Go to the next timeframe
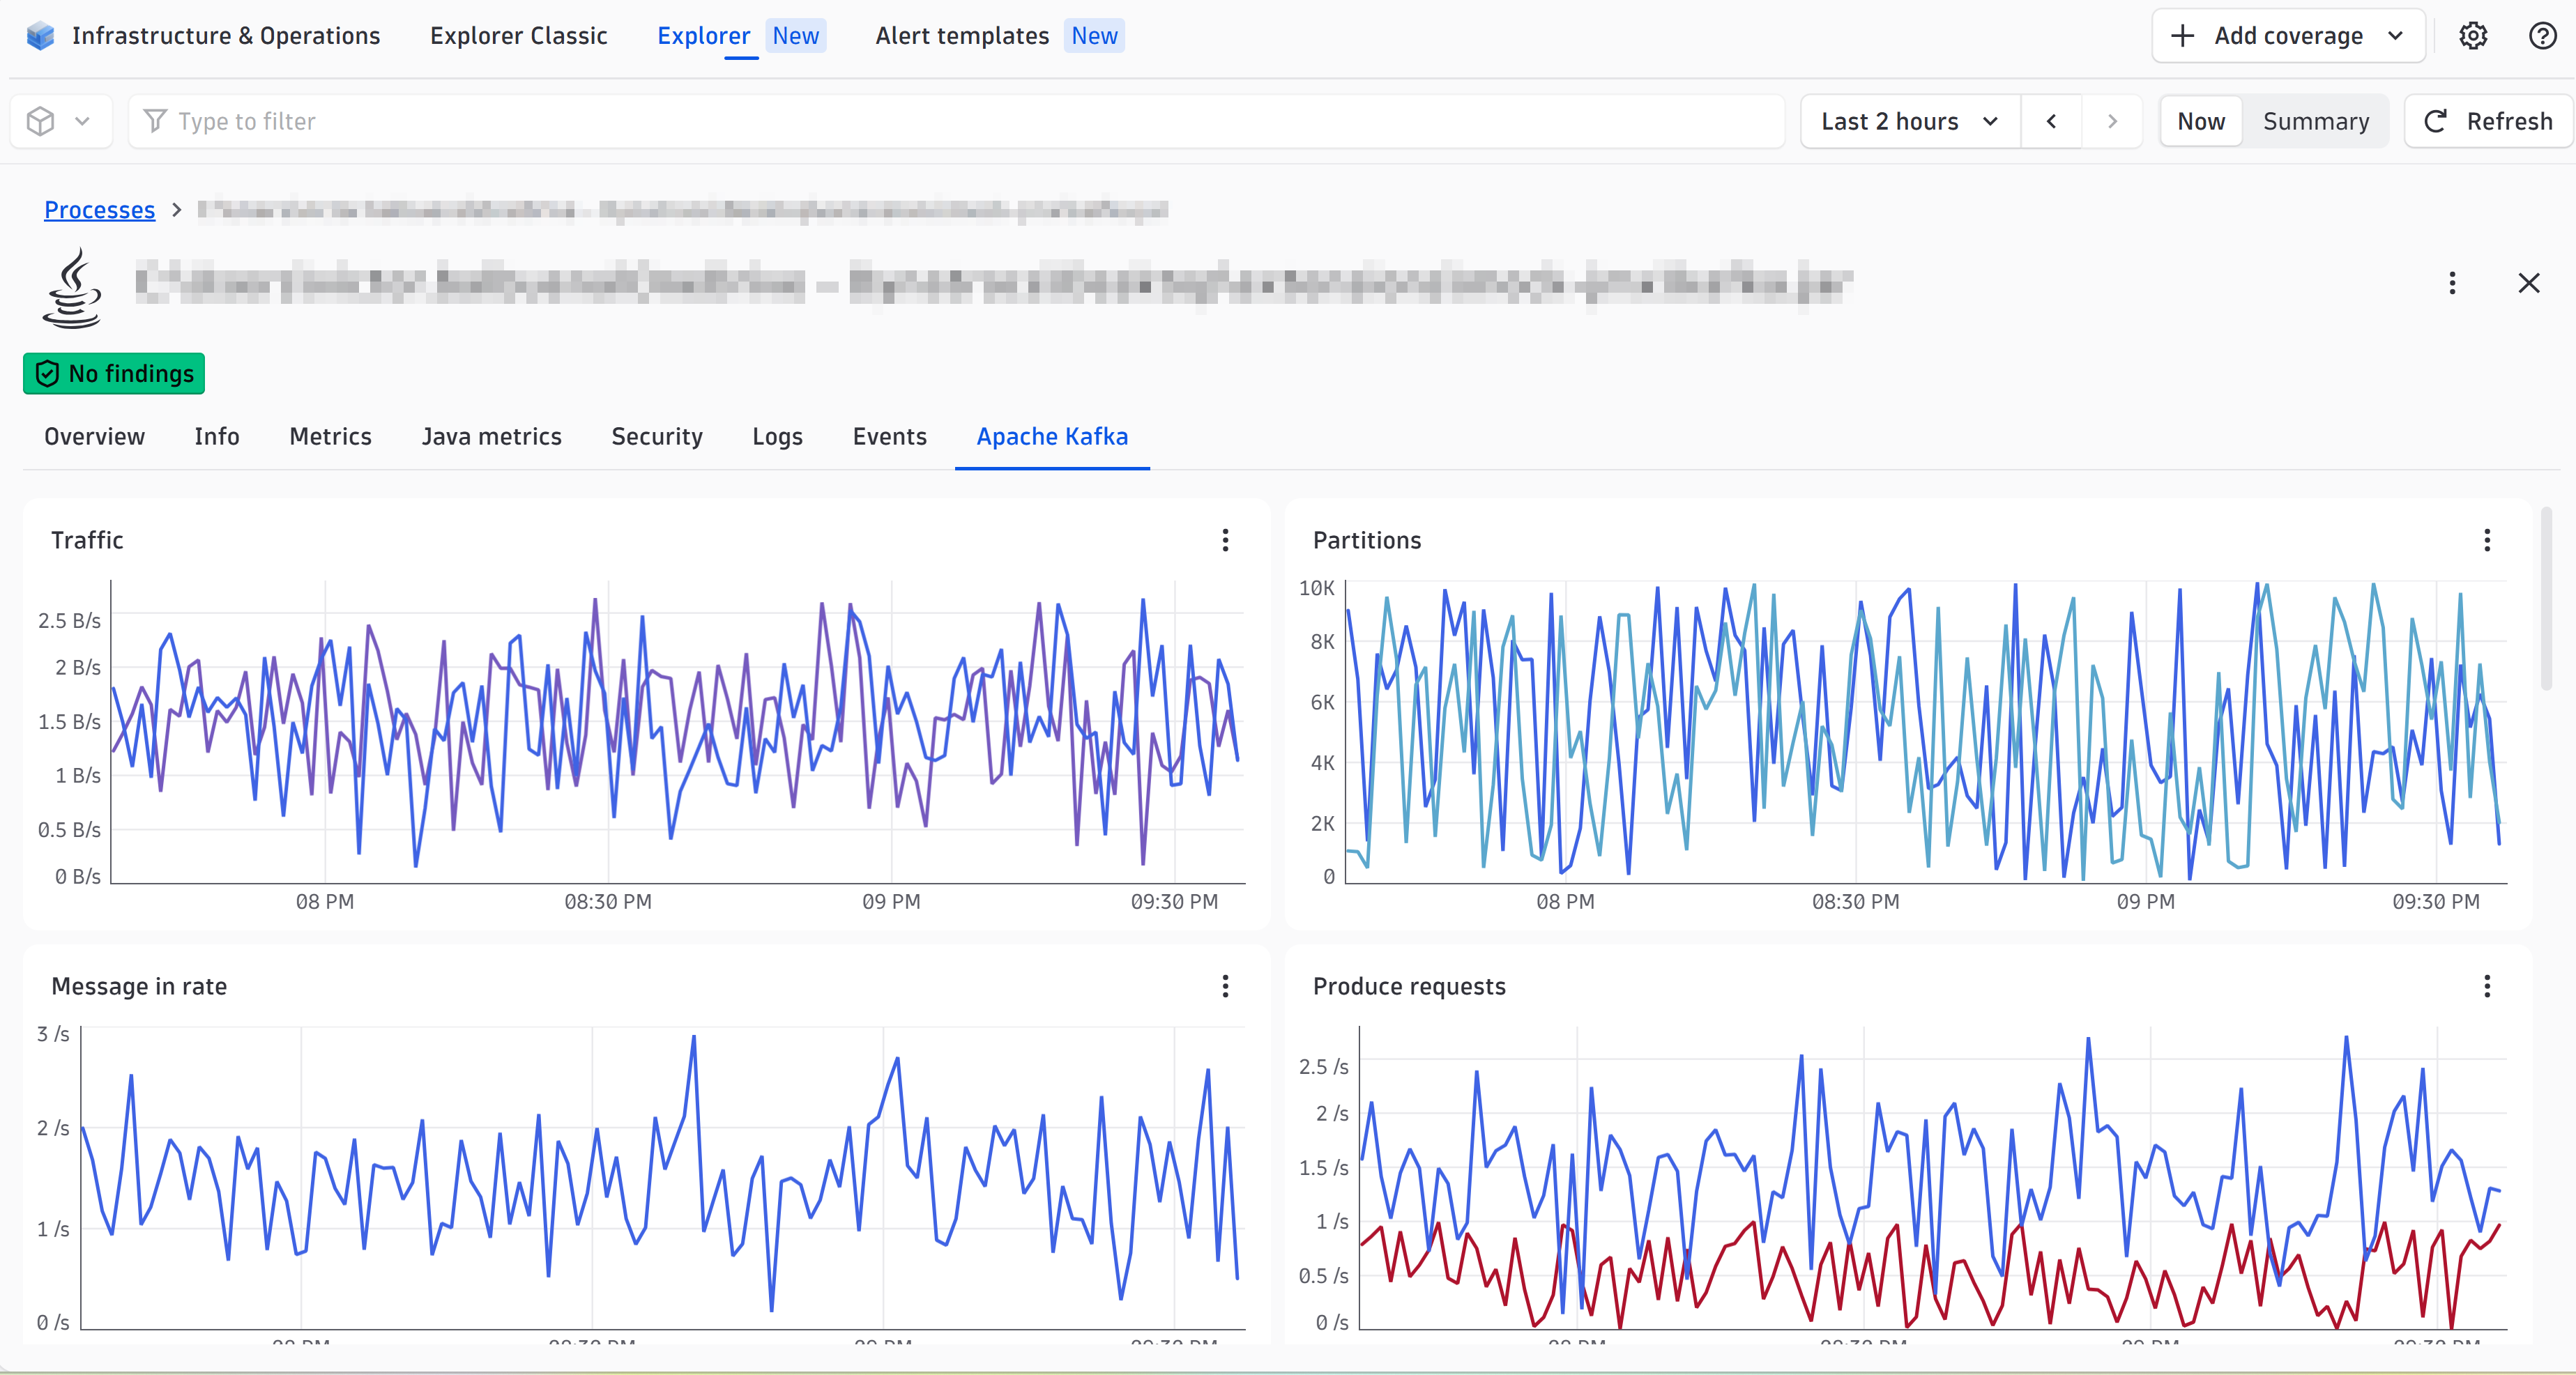The height and width of the screenshot is (1375, 2576). pos(2112,121)
